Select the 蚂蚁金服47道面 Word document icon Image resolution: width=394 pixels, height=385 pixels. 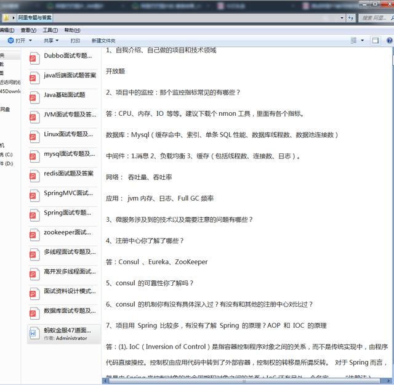pyautogui.click(x=34, y=333)
